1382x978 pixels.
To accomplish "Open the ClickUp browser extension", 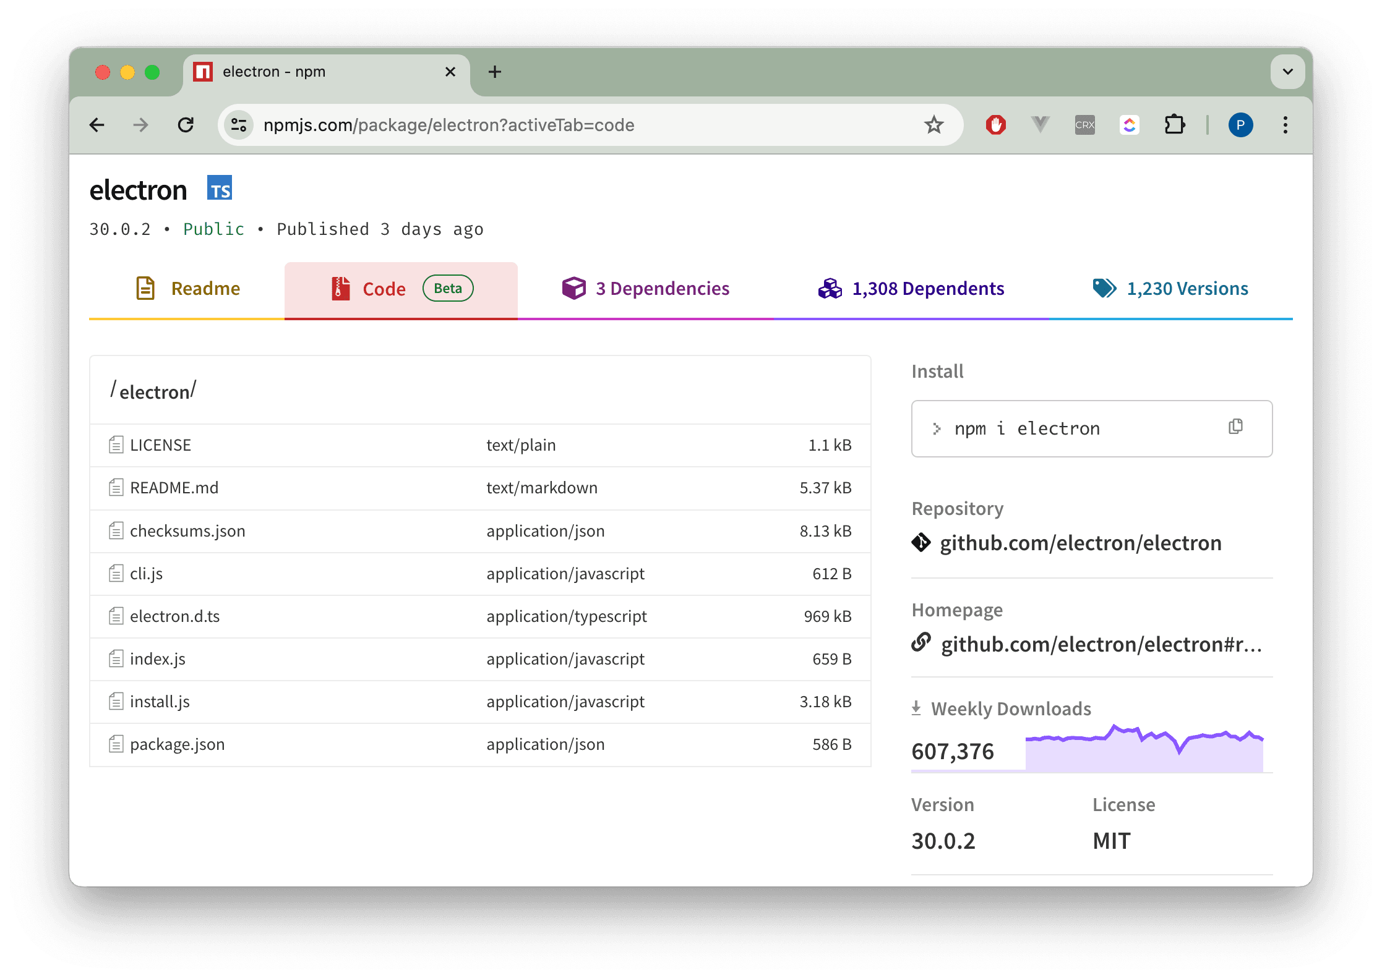I will tap(1130, 125).
